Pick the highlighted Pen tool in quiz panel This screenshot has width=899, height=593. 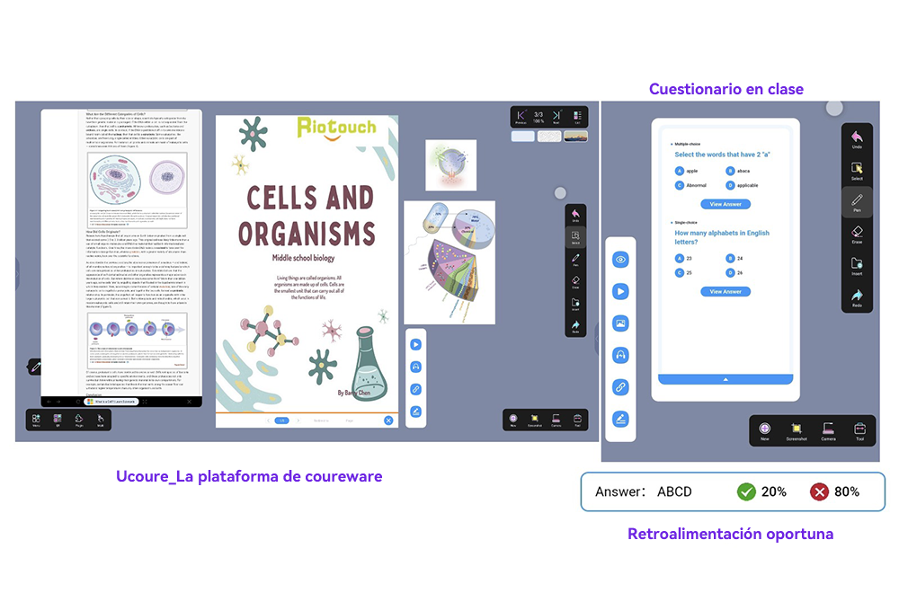tap(857, 202)
